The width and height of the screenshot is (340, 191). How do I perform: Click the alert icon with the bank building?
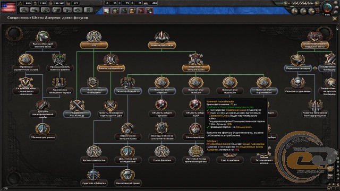pyautogui.click(x=132, y=11)
